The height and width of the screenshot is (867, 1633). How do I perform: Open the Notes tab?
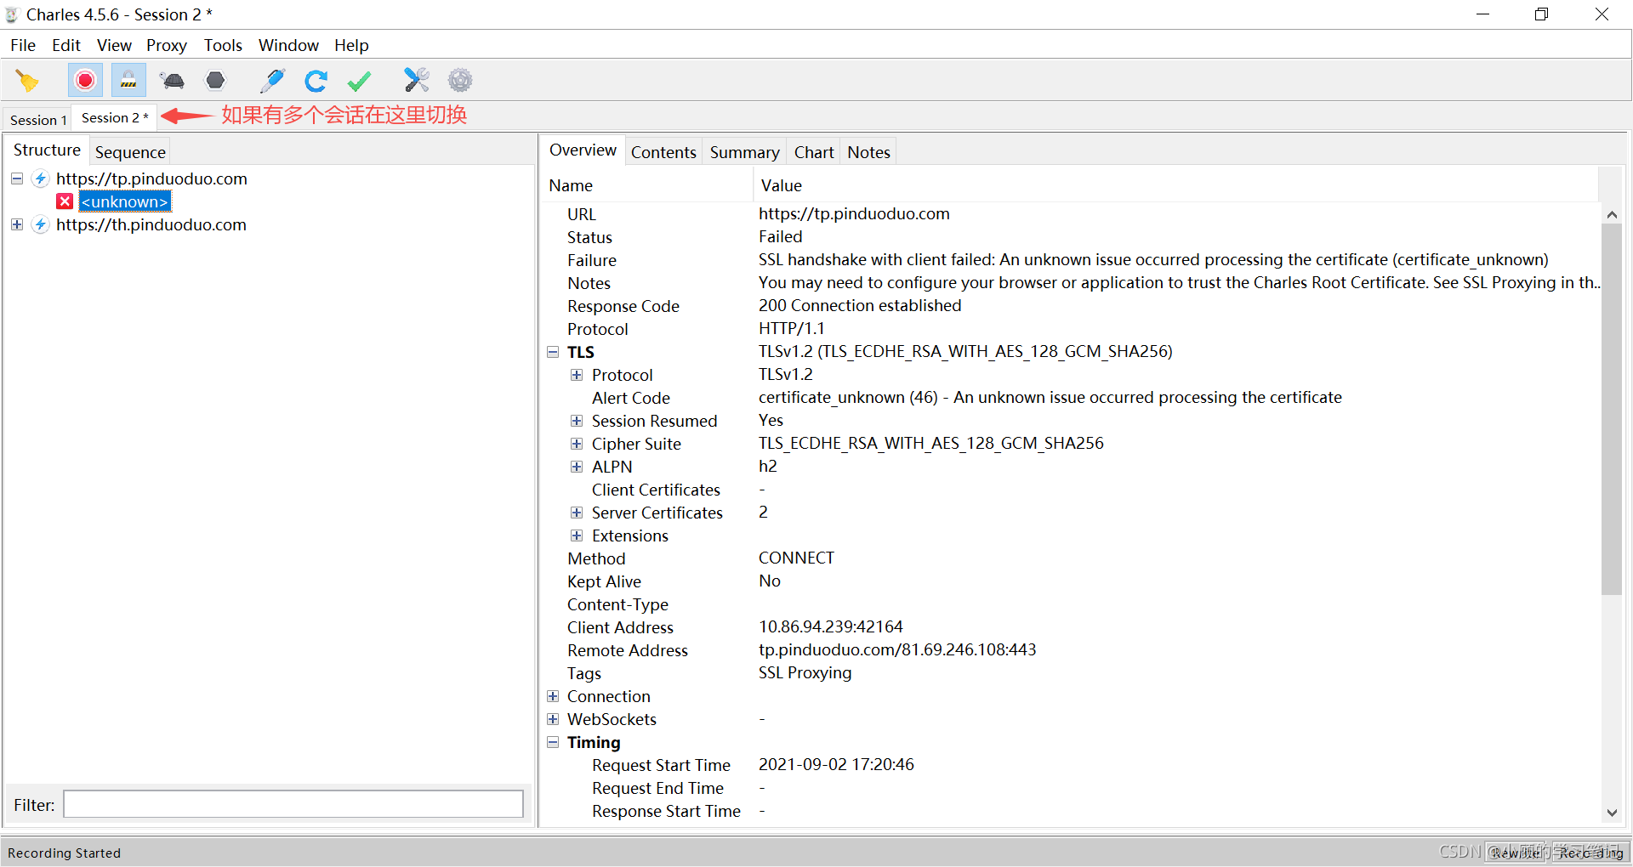[x=868, y=152]
